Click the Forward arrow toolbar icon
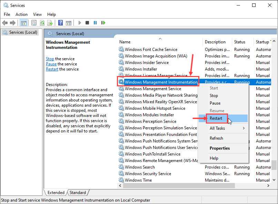The width and height of the screenshot is (278, 204). (13, 23)
